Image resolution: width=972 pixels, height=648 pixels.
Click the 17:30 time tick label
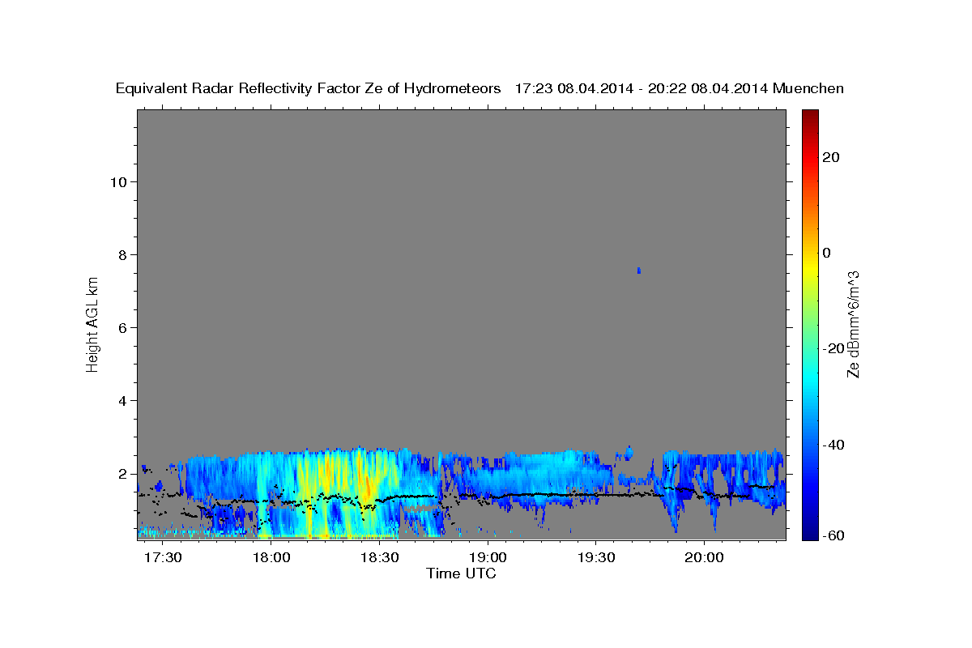coord(163,558)
